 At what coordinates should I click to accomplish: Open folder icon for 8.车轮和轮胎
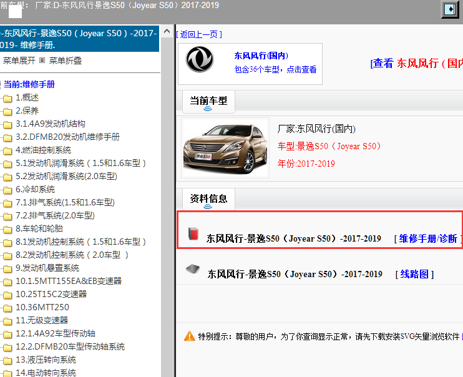tap(7, 230)
